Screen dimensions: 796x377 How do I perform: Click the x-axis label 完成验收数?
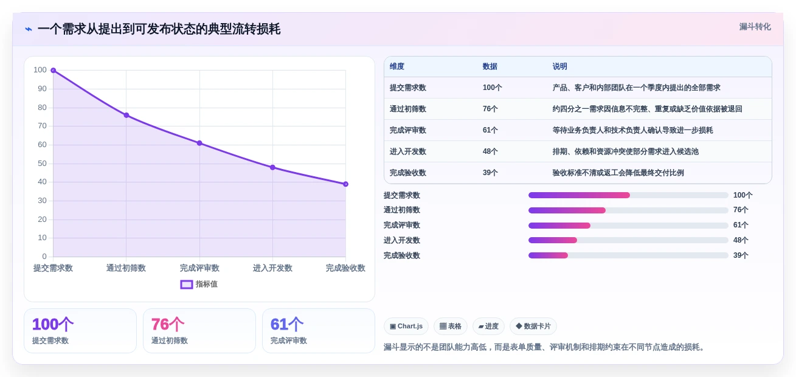coord(345,268)
